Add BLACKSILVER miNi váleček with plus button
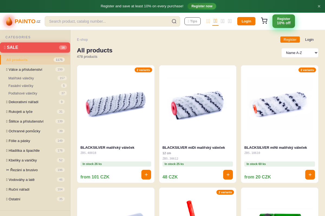Screen dimensions: 325x216 point(310,175)
